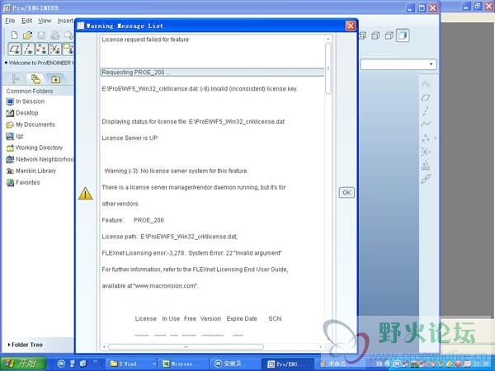Image resolution: width=495 pixels, height=371 pixels.
Task: Close the Warning Message List dialog
Action: 351,26
